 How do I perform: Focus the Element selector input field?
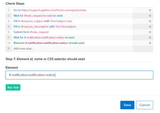click(79, 75)
